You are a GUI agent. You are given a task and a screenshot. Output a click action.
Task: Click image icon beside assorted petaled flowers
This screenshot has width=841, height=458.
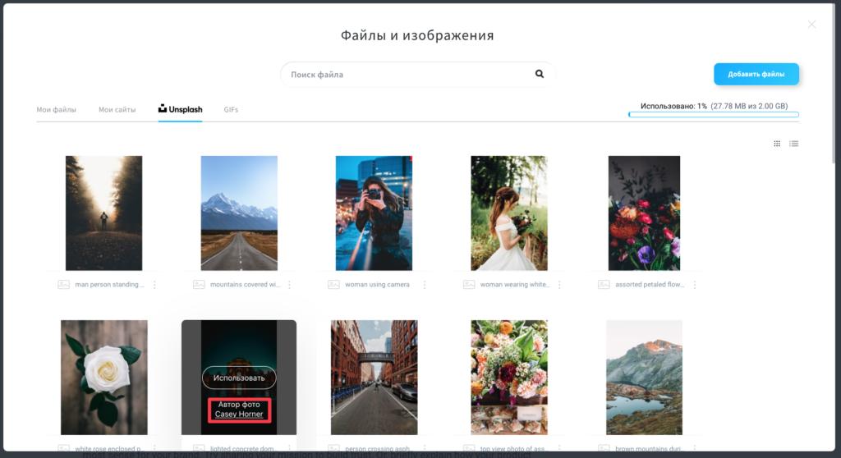point(604,285)
